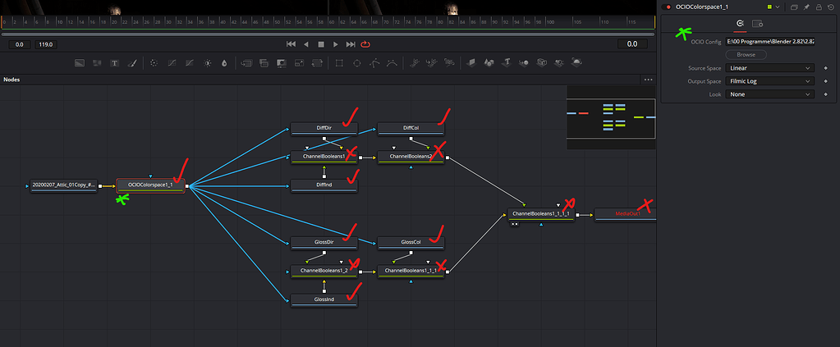
Task: Add a Rectangle mask tool
Action: click(339, 62)
